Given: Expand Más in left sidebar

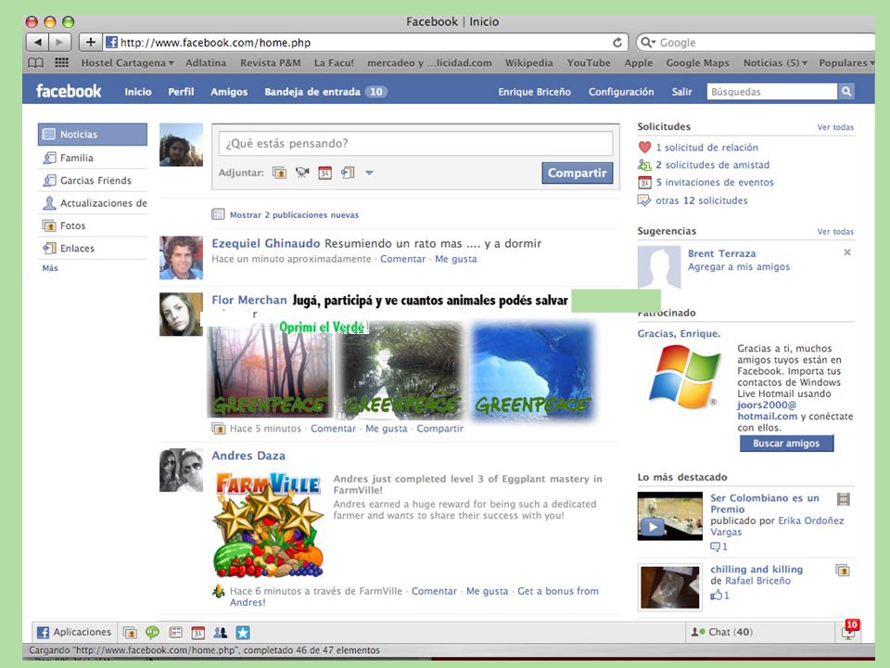Looking at the screenshot, I should [x=50, y=267].
